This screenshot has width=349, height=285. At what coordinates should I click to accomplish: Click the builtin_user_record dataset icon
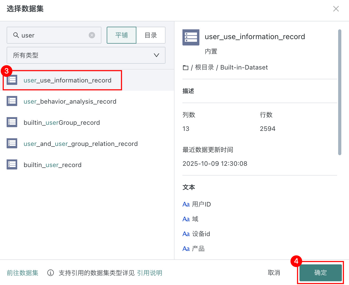12,164
